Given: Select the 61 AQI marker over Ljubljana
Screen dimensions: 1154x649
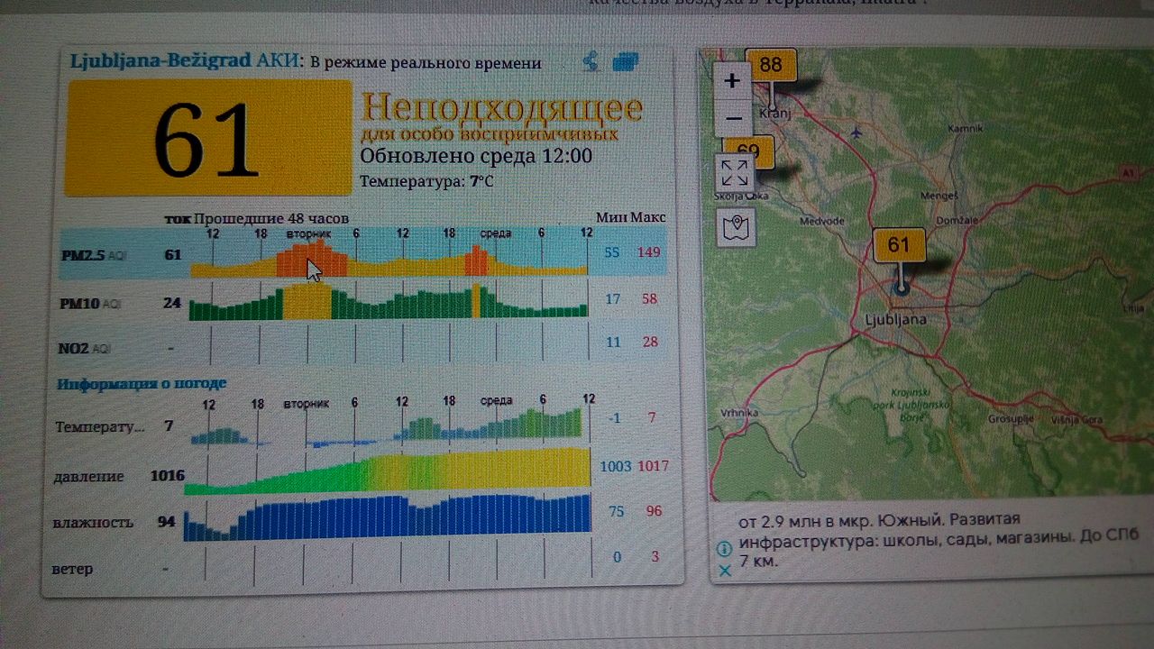Looking at the screenshot, I should (x=899, y=245).
